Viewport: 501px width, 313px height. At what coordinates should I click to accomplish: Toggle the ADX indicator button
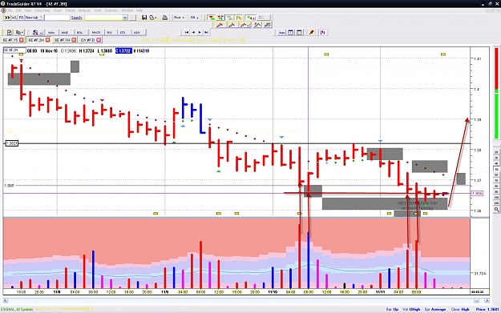click(x=137, y=32)
